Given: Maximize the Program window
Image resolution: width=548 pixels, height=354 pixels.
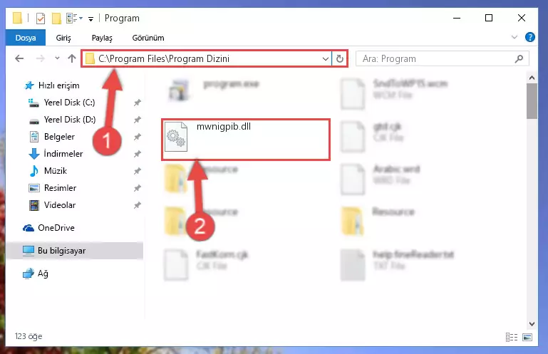Looking at the screenshot, I should click(x=489, y=18).
